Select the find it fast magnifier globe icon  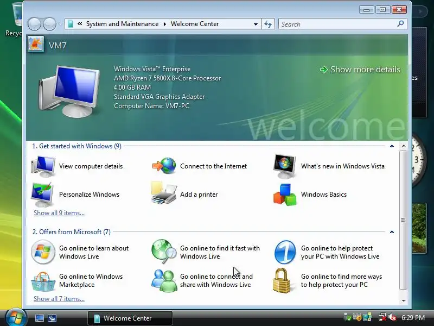(164, 252)
